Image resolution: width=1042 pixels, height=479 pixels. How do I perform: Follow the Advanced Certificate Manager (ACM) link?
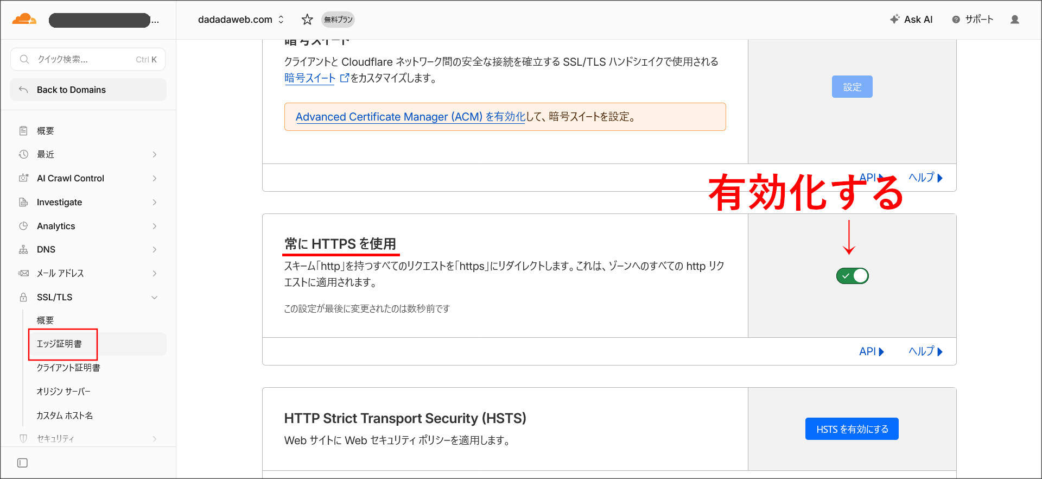point(410,117)
